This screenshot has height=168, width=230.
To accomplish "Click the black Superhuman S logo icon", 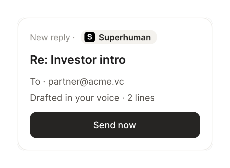I will tap(90, 37).
